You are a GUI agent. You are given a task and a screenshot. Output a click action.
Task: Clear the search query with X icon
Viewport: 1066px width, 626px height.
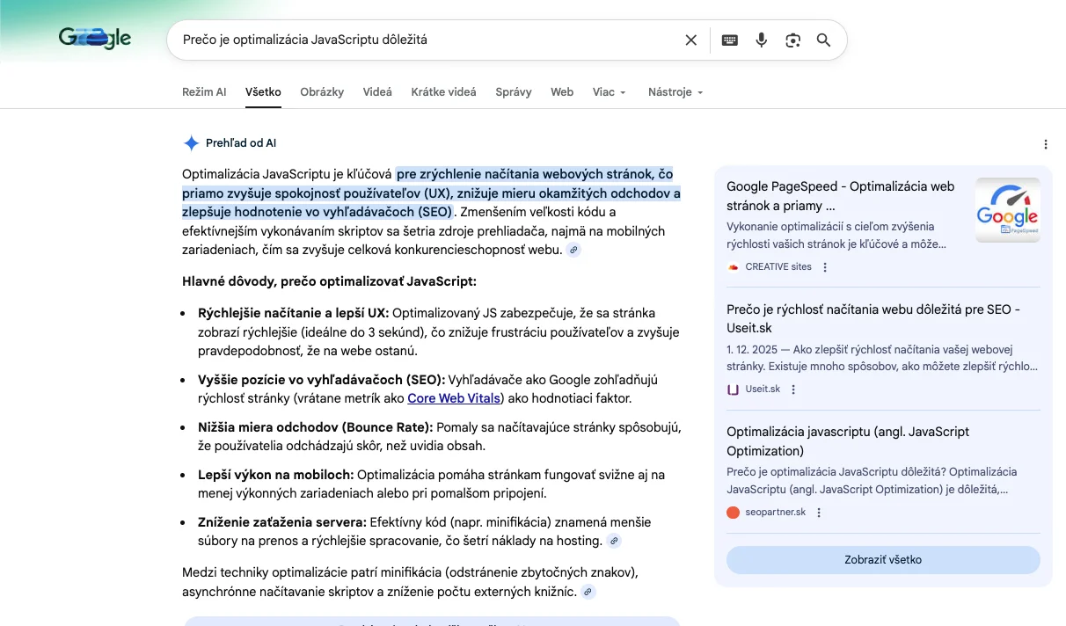click(x=690, y=40)
